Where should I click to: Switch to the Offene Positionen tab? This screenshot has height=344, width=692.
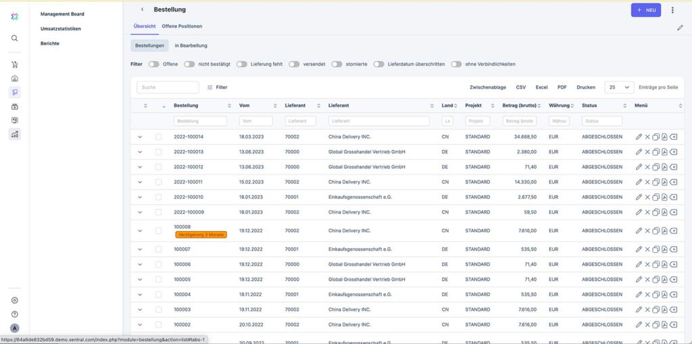point(182,26)
